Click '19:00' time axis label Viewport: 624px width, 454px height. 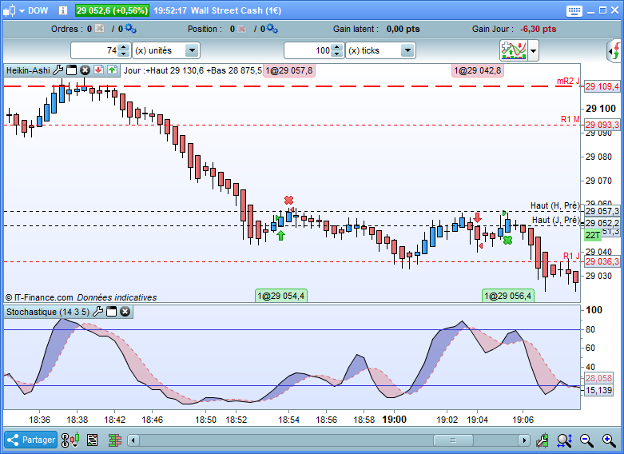pos(395,420)
